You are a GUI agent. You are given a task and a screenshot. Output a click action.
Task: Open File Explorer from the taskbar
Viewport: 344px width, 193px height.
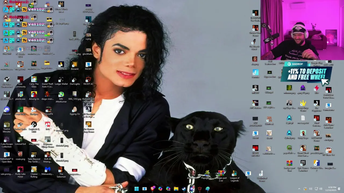point(176,189)
